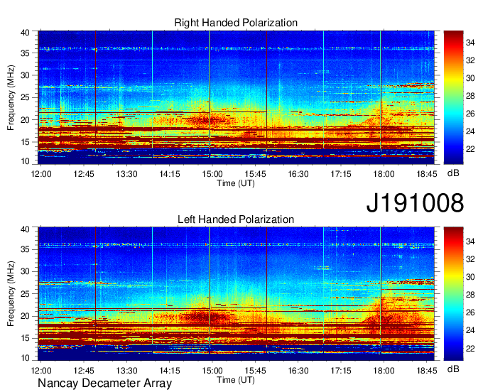Click the left-handed spectrogram plot area

pyautogui.click(x=236, y=294)
